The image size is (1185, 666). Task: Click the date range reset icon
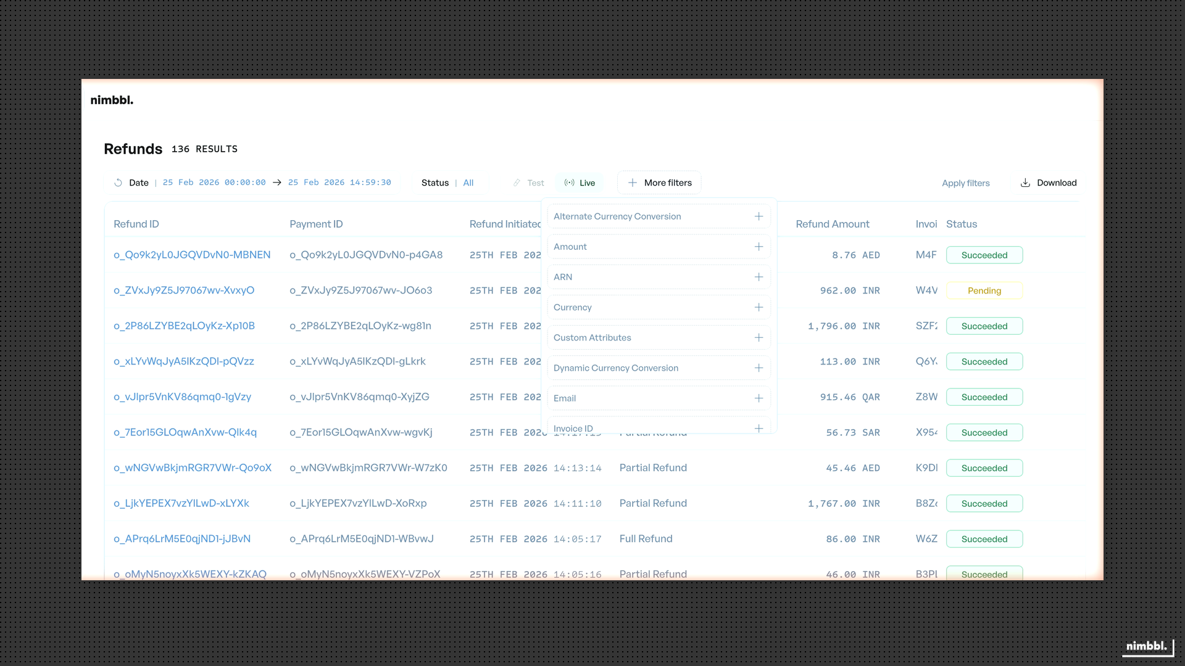pos(117,183)
